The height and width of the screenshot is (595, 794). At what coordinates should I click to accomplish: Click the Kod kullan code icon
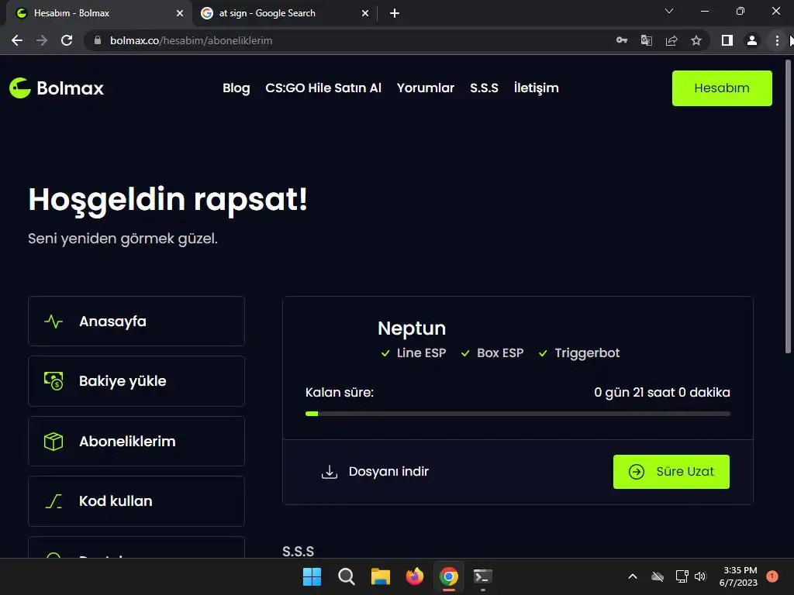tap(54, 501)
